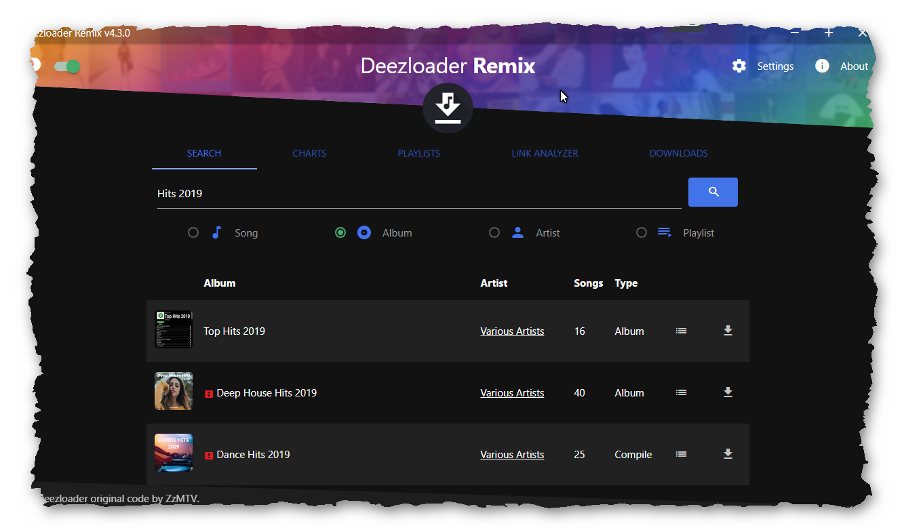The image size is (902, 532).
Task: Click the music note icon beside Song
Action: point(216,232)
